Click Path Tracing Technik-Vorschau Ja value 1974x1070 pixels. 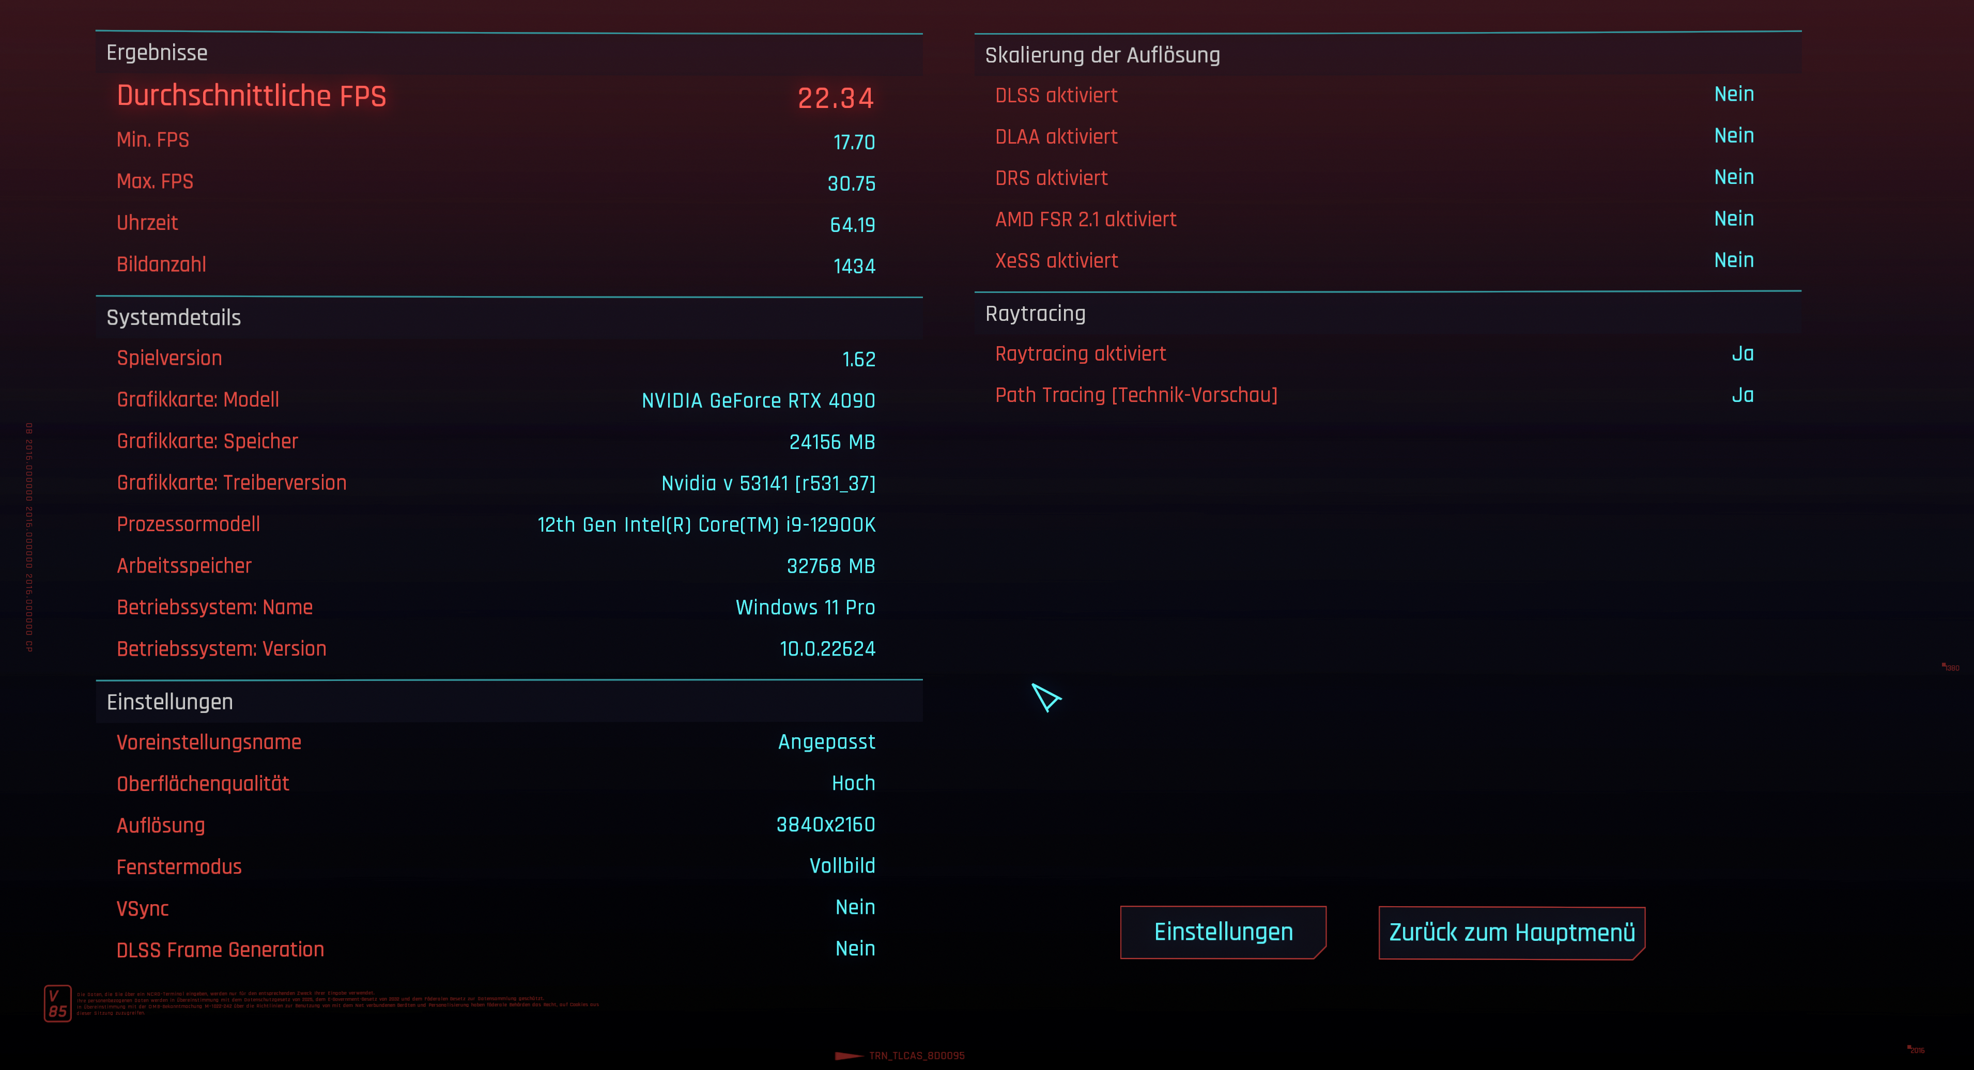(1742, 395)
